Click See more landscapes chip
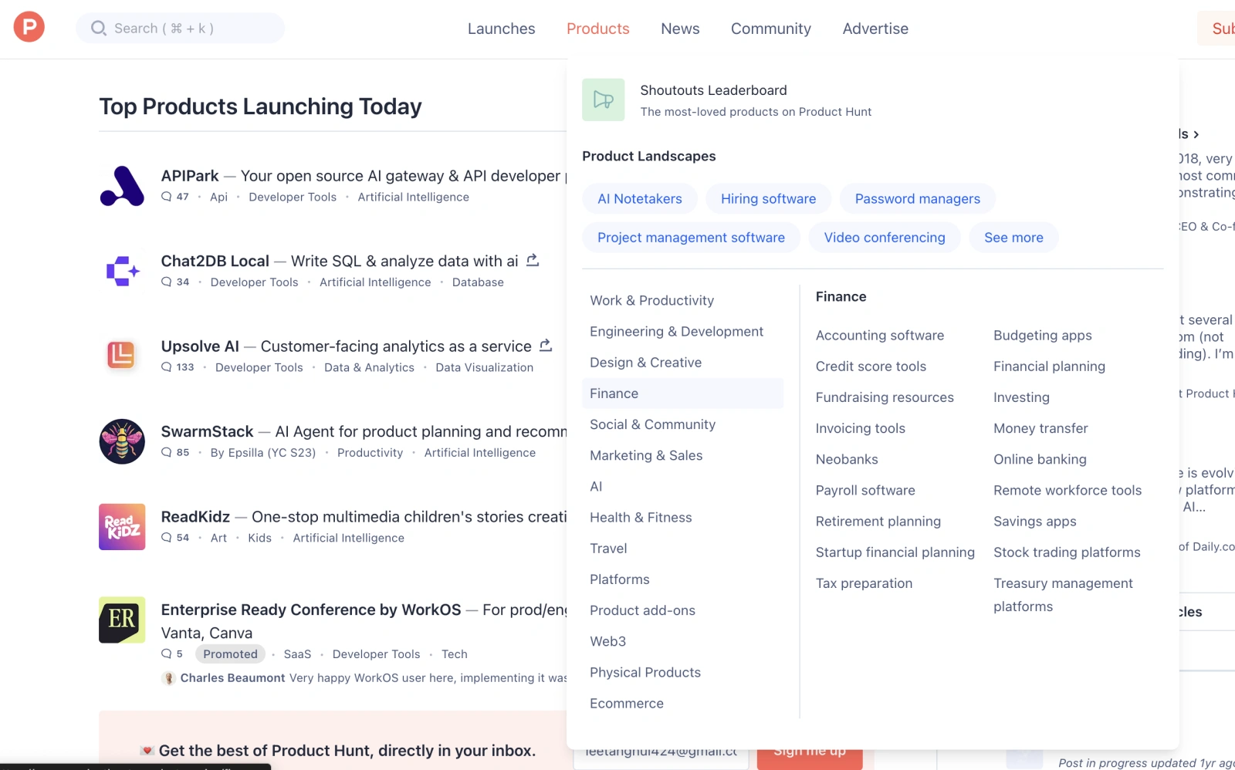 (1013, 238)
